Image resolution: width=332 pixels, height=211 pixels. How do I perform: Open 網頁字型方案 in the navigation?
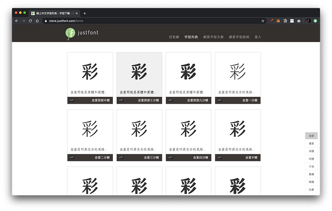click(x=213, y=37)
